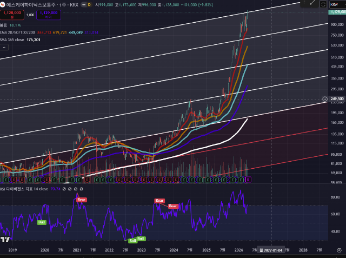Click the 2027-01-04 date label on time axis

271,250
